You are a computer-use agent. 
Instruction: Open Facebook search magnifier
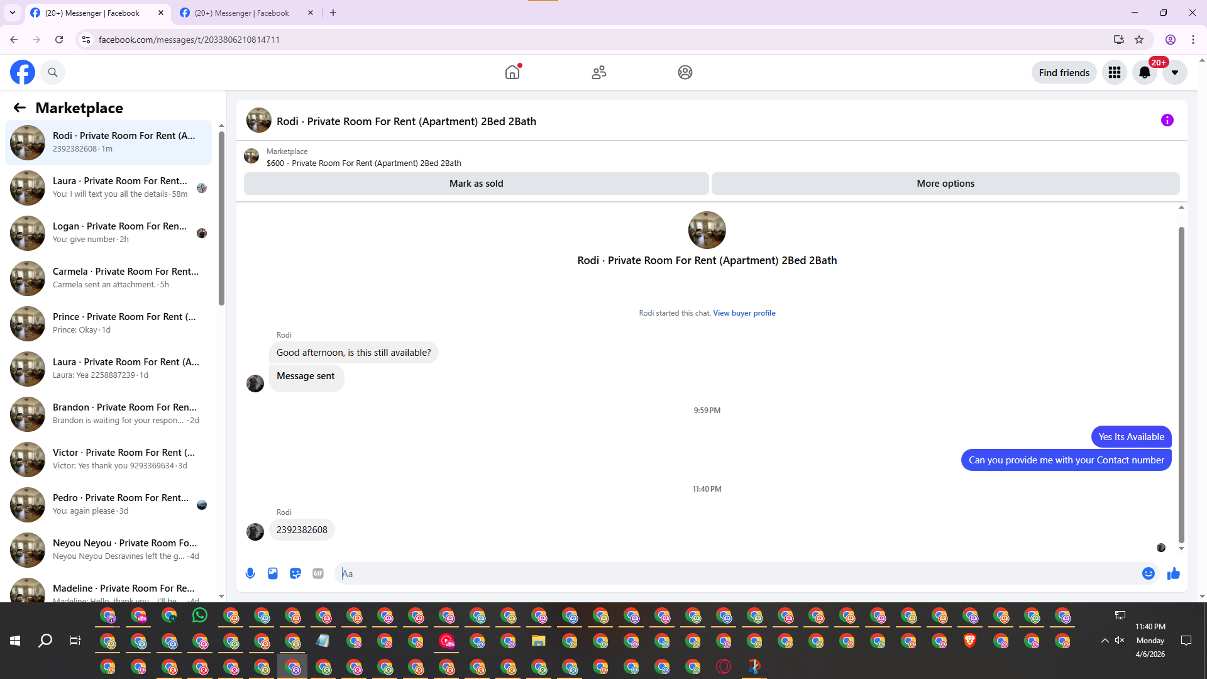53,72
